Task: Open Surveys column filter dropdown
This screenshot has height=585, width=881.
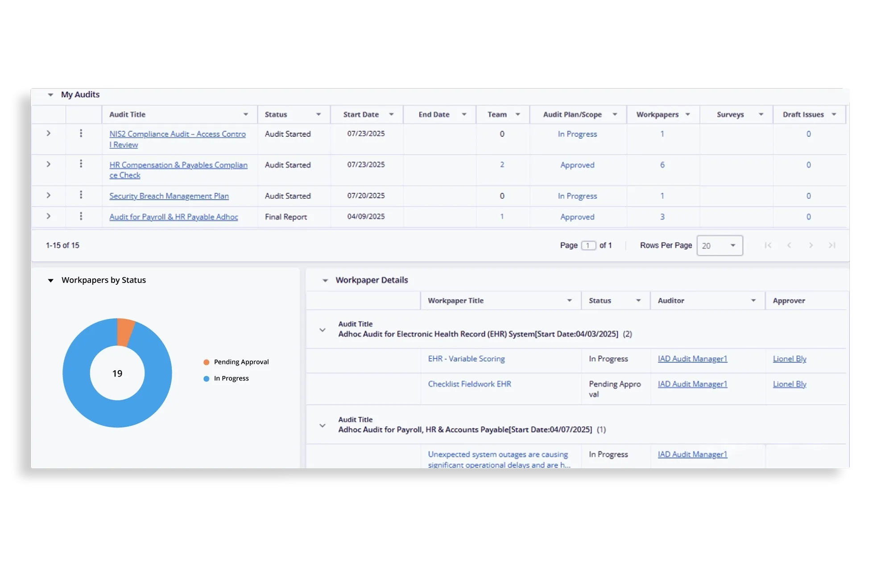Action: [761, 115]
